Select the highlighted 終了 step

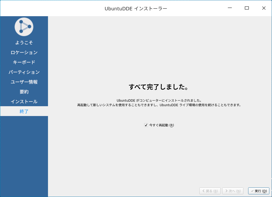(x=24, y=111)
